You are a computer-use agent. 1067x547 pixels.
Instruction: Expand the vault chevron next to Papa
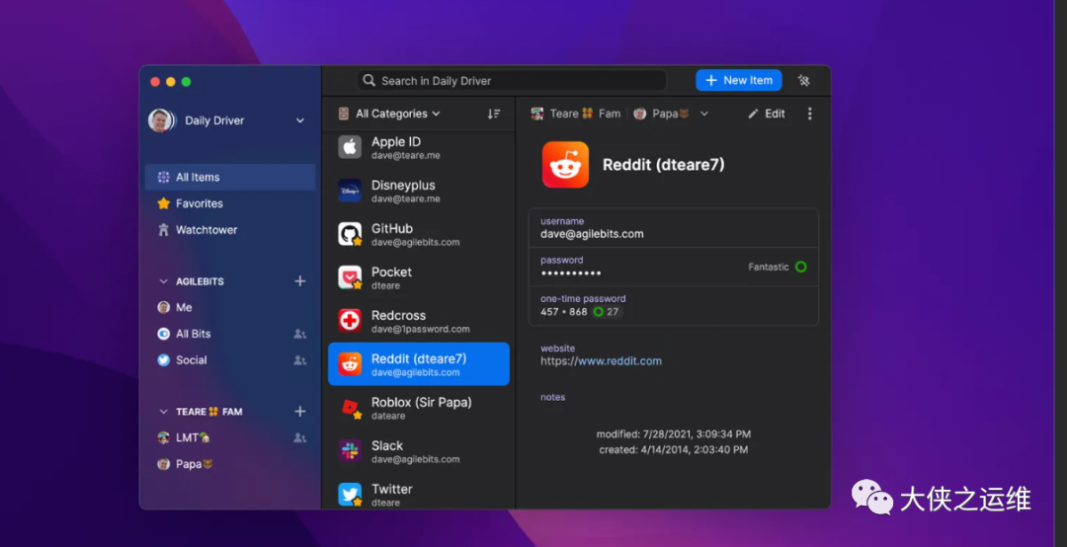pos(704,114)
